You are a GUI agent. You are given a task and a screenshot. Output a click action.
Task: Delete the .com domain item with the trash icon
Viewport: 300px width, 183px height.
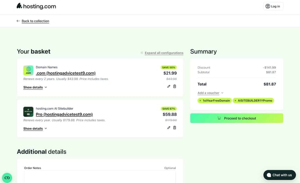point(175,87)
